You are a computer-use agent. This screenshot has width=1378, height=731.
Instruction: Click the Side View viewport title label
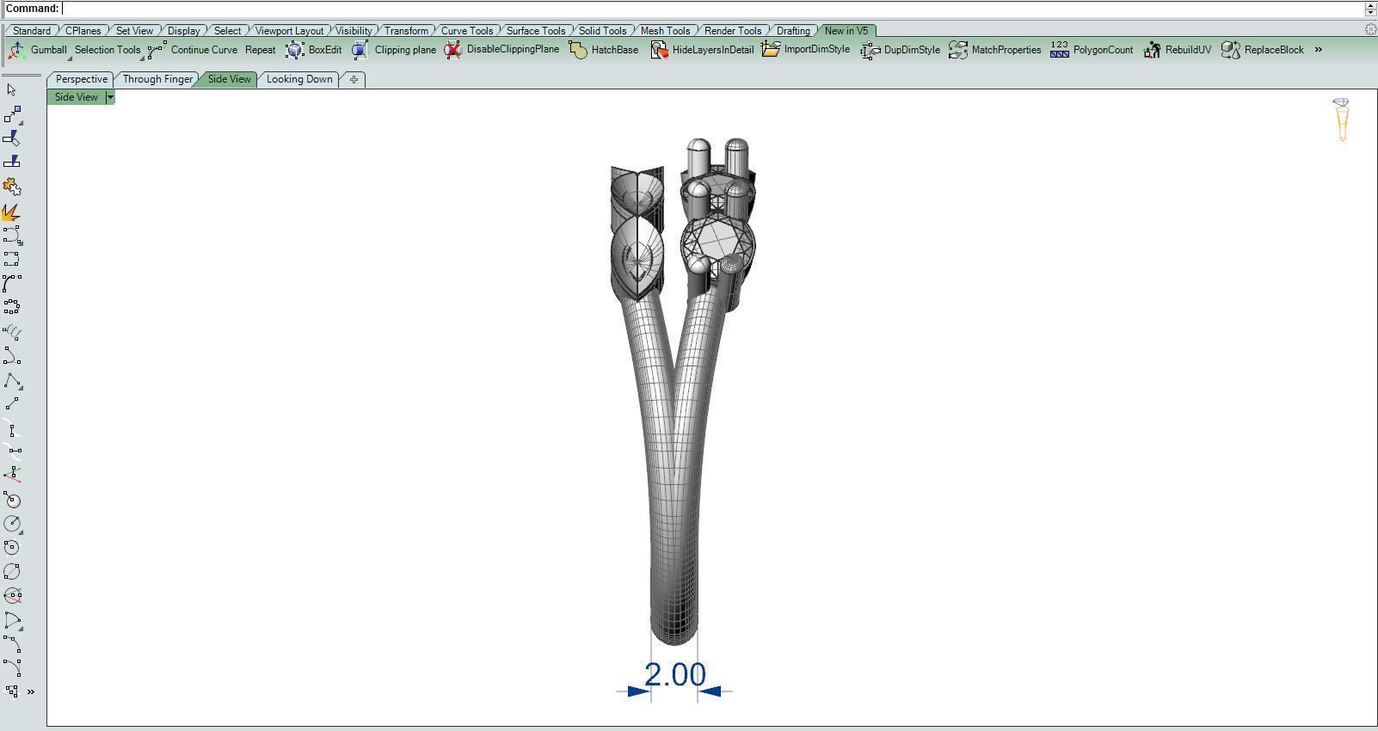(x=77, y=97)
